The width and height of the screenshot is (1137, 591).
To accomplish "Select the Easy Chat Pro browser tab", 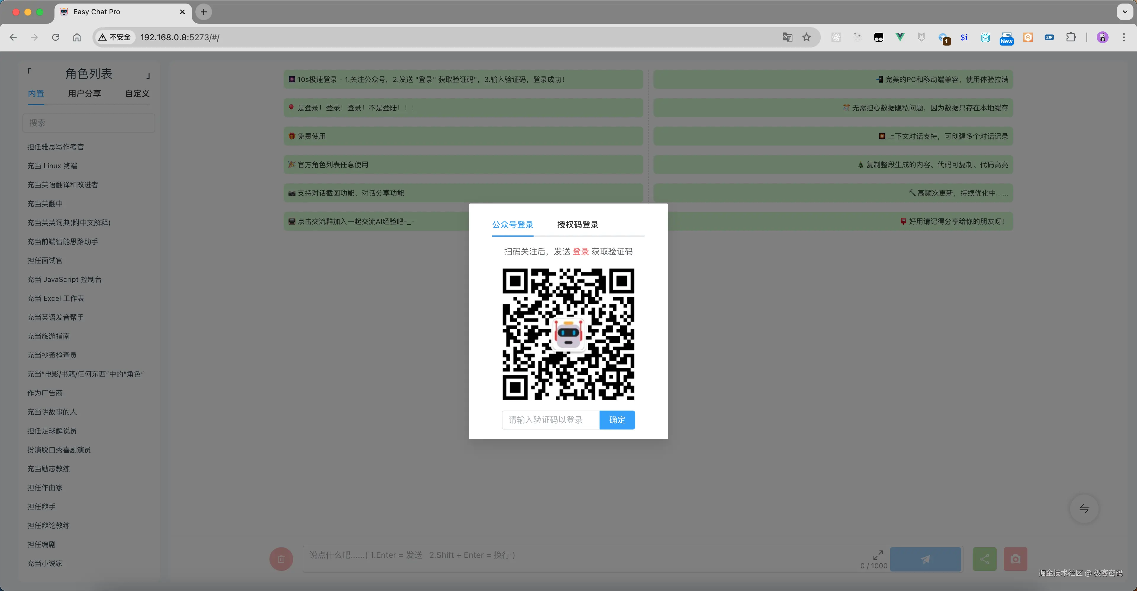I will [123, 12].
